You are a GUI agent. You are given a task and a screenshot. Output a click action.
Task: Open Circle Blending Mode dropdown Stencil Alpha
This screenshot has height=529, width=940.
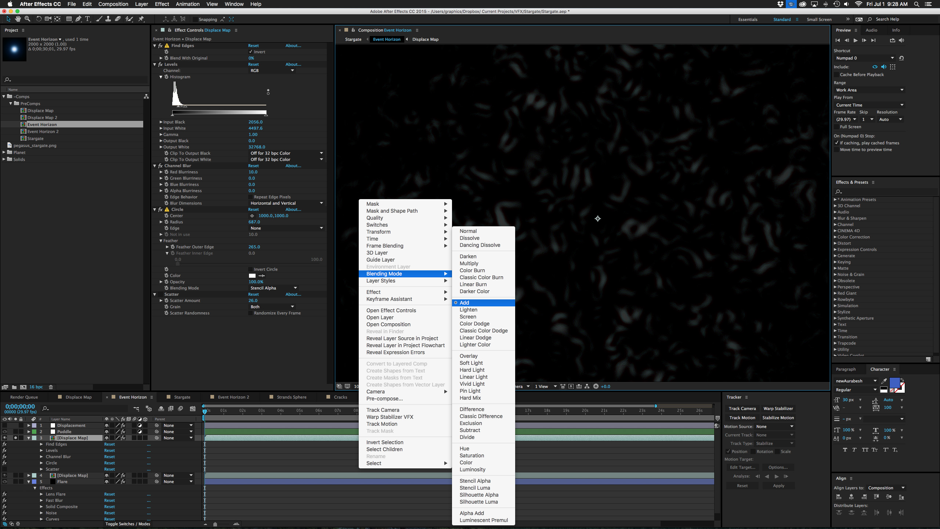pos(274,288)
